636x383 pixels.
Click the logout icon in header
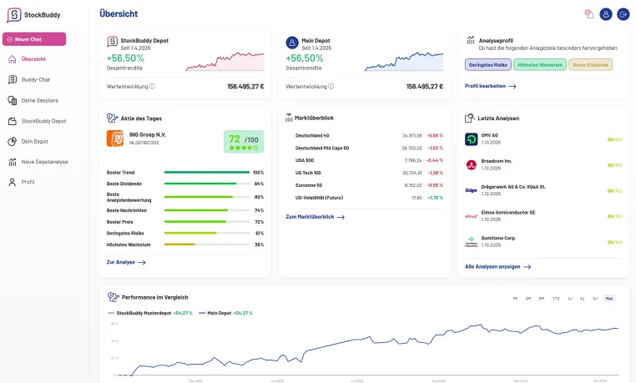(x=623, y=14)
